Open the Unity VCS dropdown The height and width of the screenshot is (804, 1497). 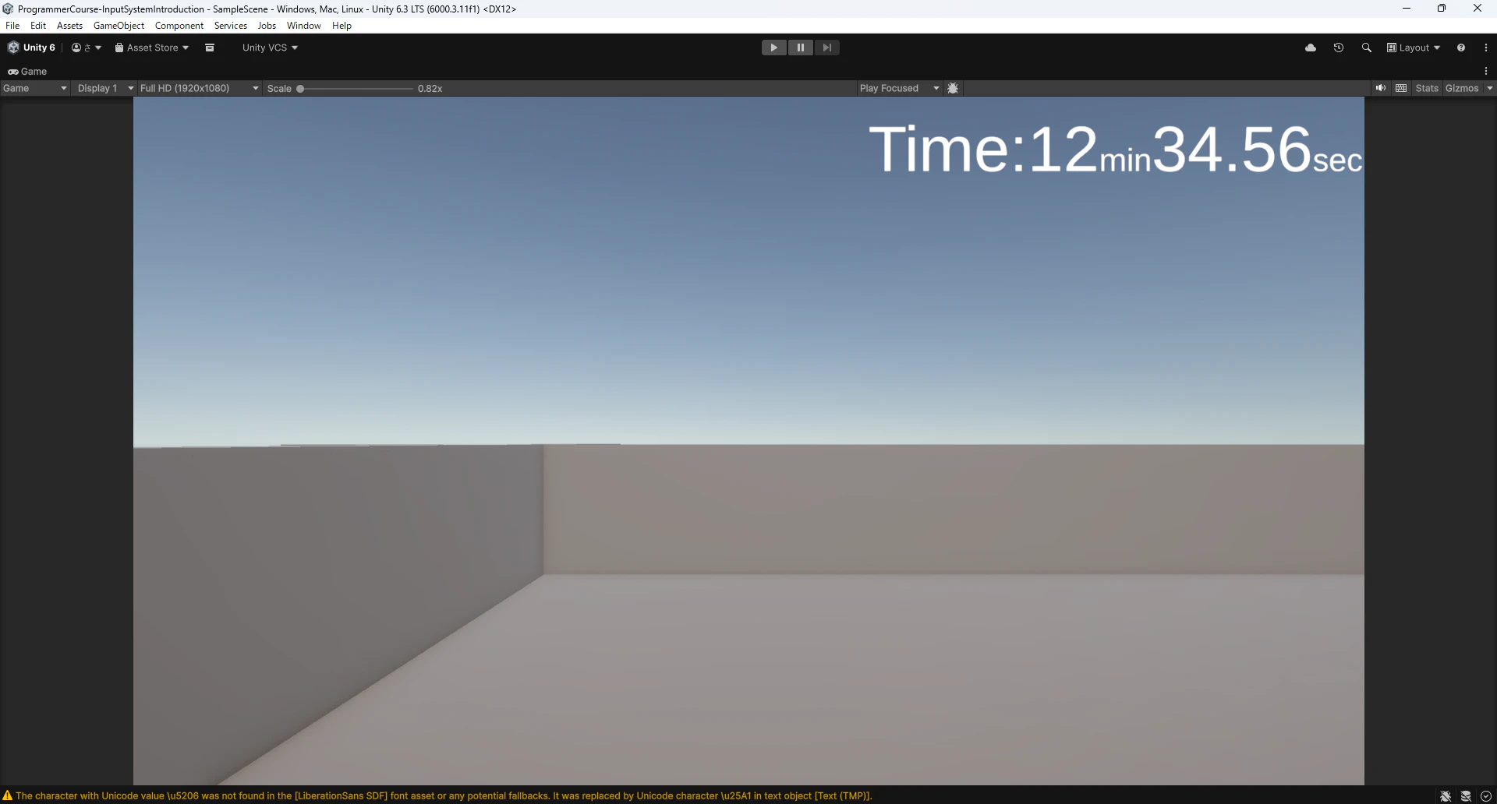coord(270,48)
